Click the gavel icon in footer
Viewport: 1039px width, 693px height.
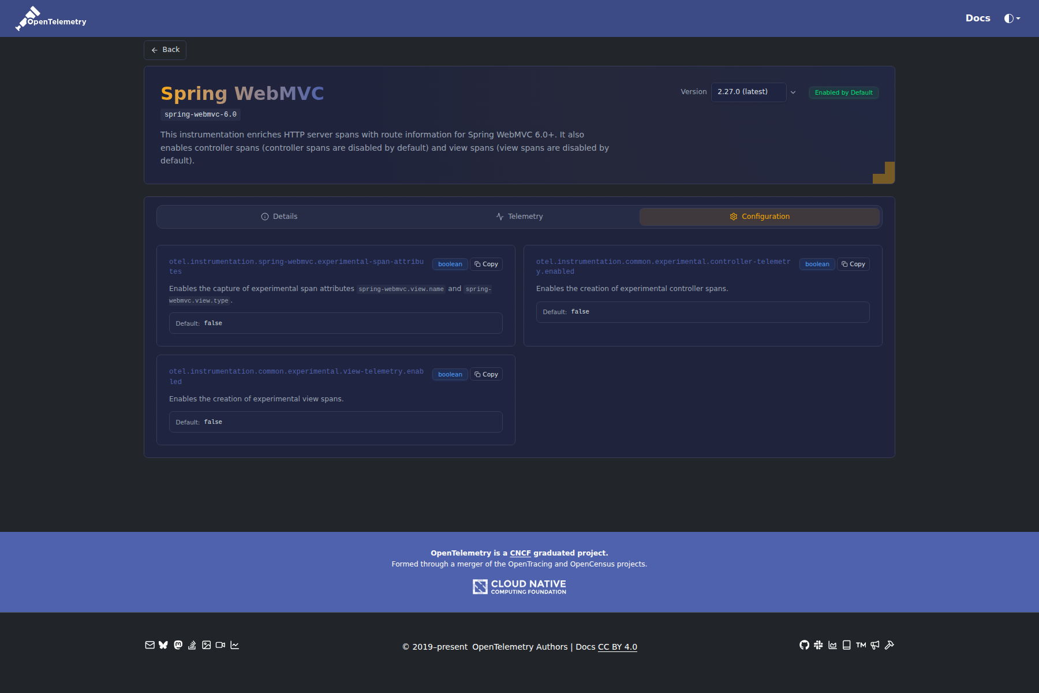coord(889,645)
